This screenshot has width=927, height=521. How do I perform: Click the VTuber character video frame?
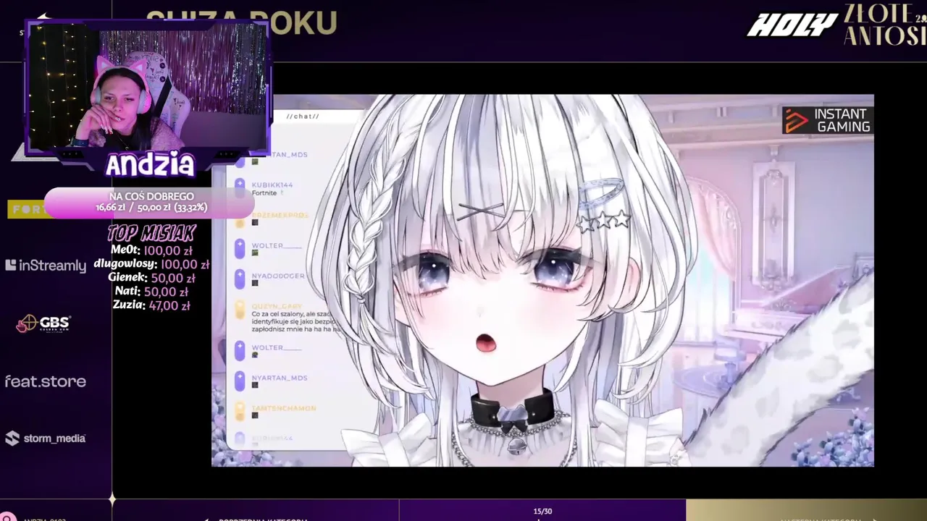point(542,281)
